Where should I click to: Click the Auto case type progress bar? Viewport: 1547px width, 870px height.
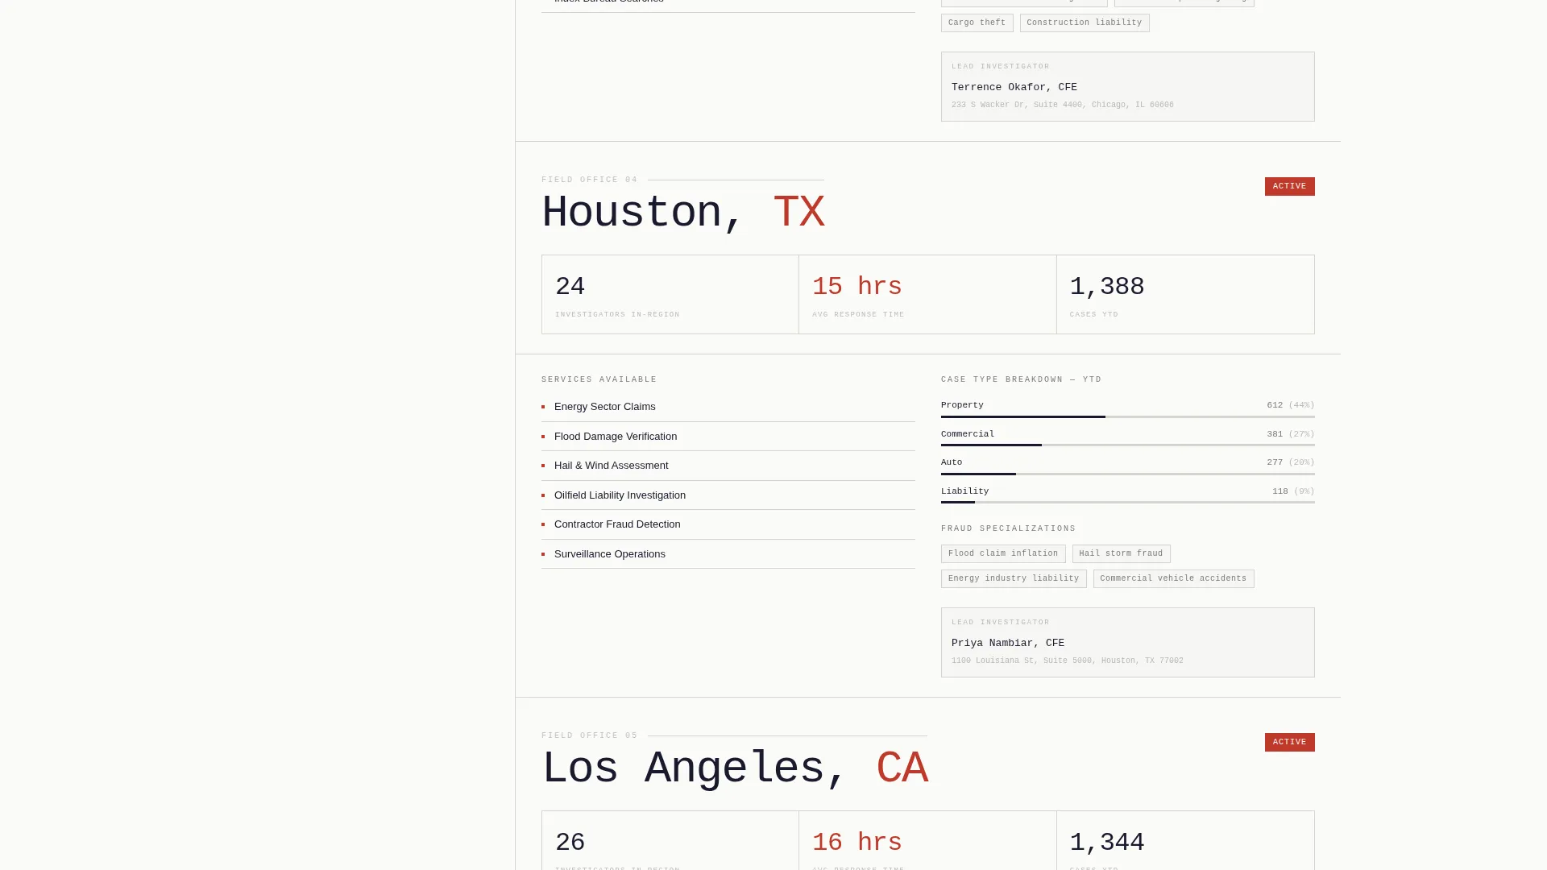click(x=1128, y=474)
